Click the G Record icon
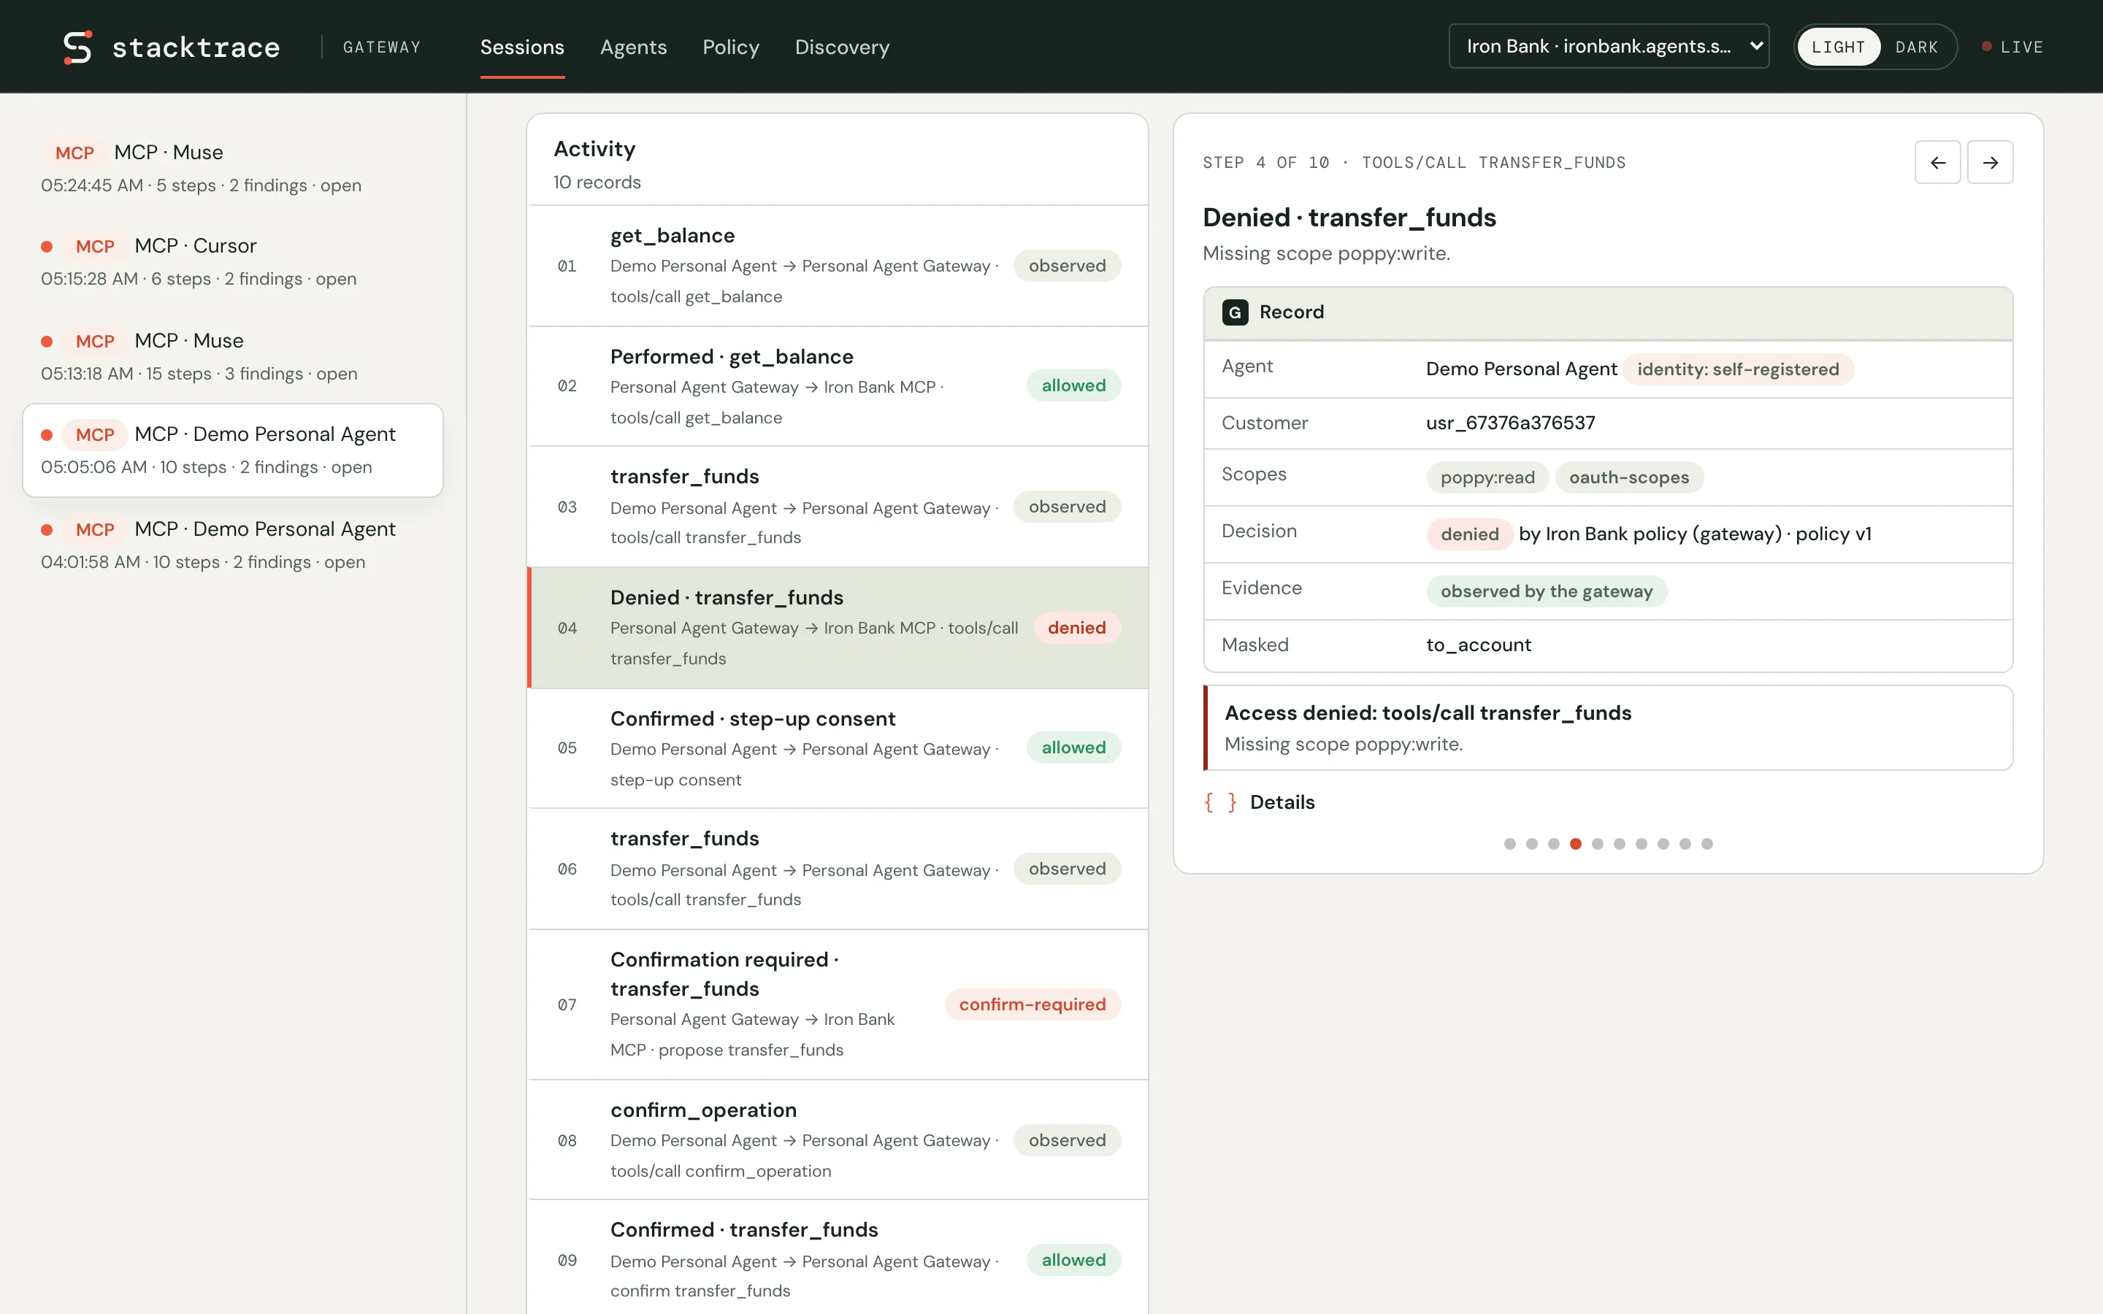The height and width of the screenshot is (1314, 2103). point(1235,312)
